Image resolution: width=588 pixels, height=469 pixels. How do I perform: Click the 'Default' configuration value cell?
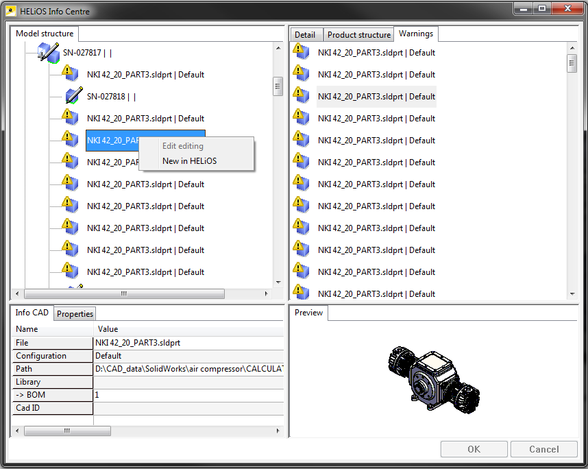point(188,356)
